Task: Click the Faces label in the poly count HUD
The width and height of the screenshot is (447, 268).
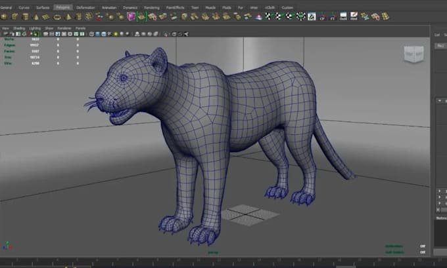Action: [9, 51]
